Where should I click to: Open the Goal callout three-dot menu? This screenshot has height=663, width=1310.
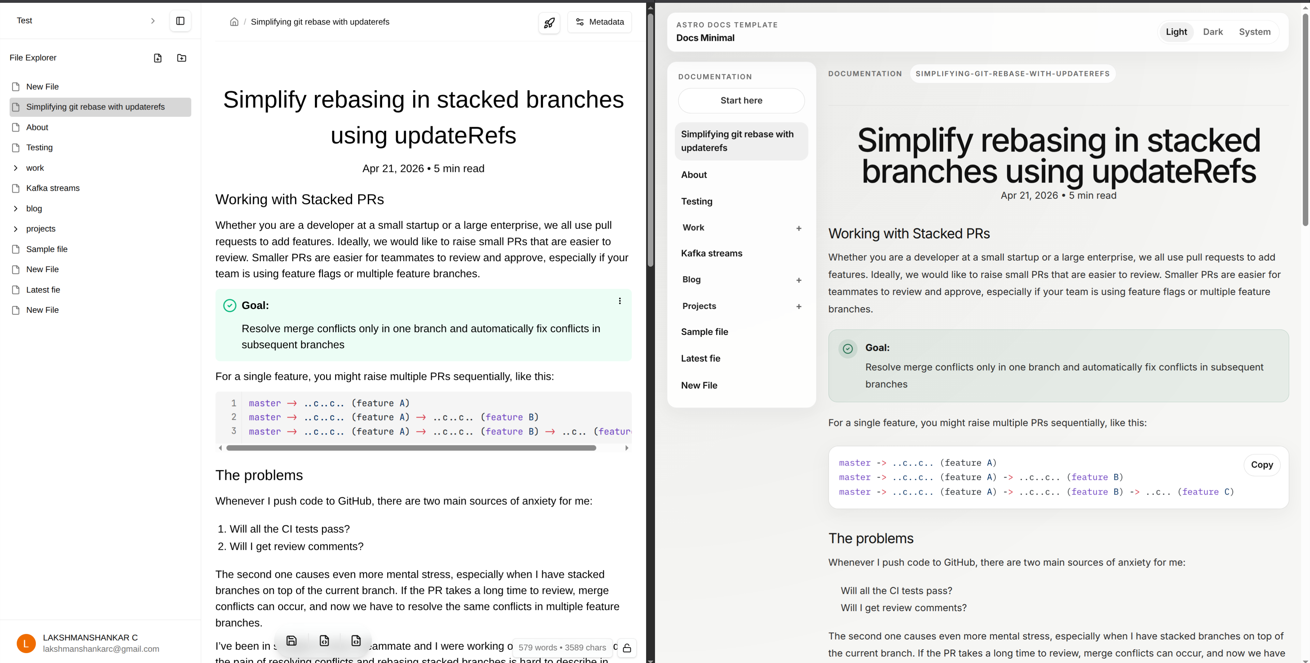pos(620,301)
